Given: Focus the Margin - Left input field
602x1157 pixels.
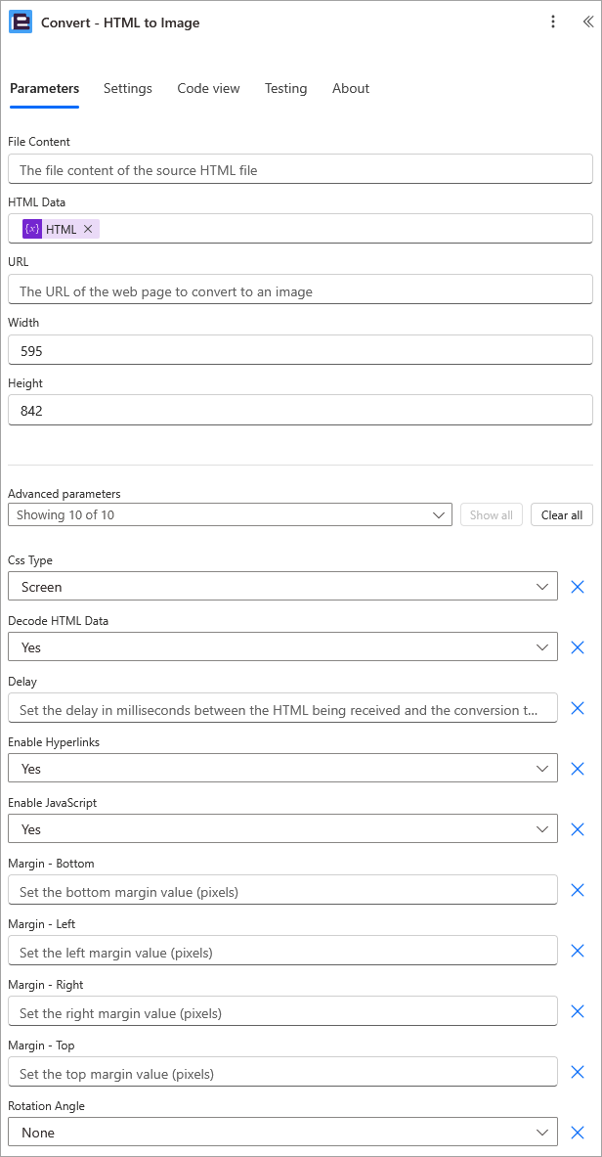Looking at the screenshot, I should pos(282,951).
